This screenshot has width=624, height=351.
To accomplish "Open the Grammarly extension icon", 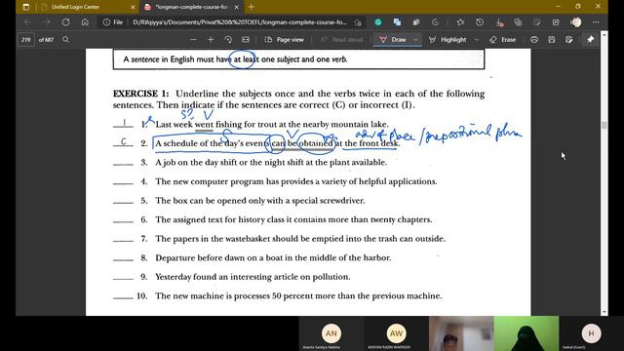I will [x=378, y=22].
